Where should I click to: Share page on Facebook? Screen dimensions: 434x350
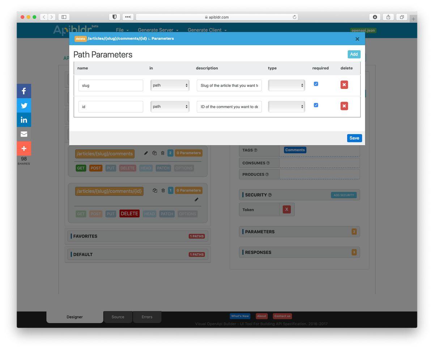pos(24,91)
